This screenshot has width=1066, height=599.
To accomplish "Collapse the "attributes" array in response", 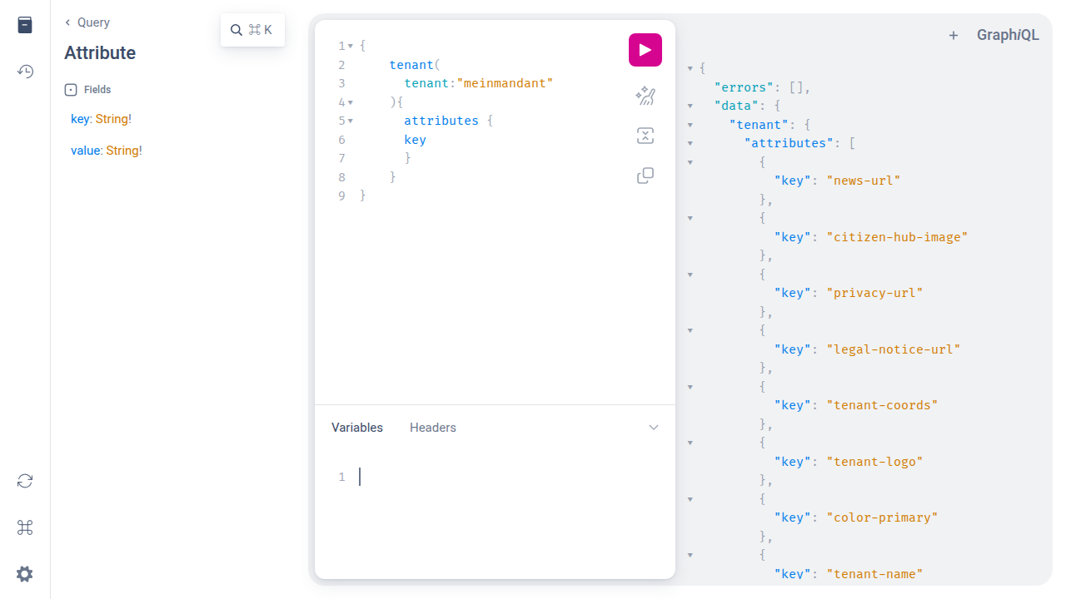I will tap(690, 143).
